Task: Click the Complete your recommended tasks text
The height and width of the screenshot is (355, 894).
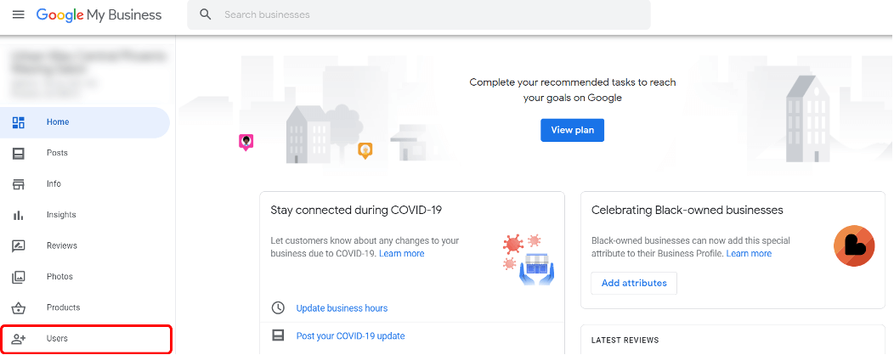Action: tap(573, 90)
